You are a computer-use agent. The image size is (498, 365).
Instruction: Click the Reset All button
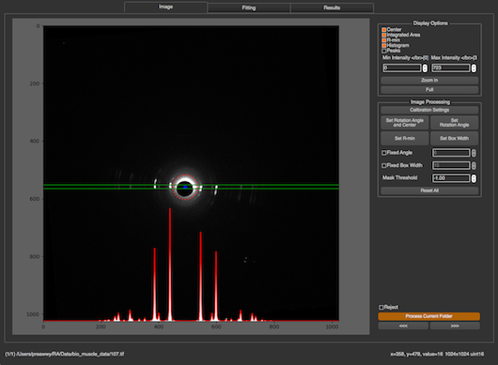[x=429, y=190]
